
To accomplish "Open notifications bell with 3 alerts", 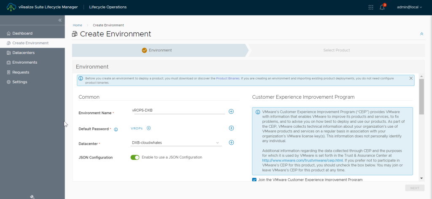I will click(x=382, y=8).
